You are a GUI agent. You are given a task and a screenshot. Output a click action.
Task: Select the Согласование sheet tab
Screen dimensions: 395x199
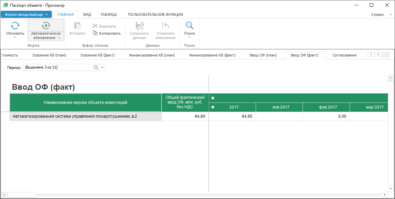point(344,55)
